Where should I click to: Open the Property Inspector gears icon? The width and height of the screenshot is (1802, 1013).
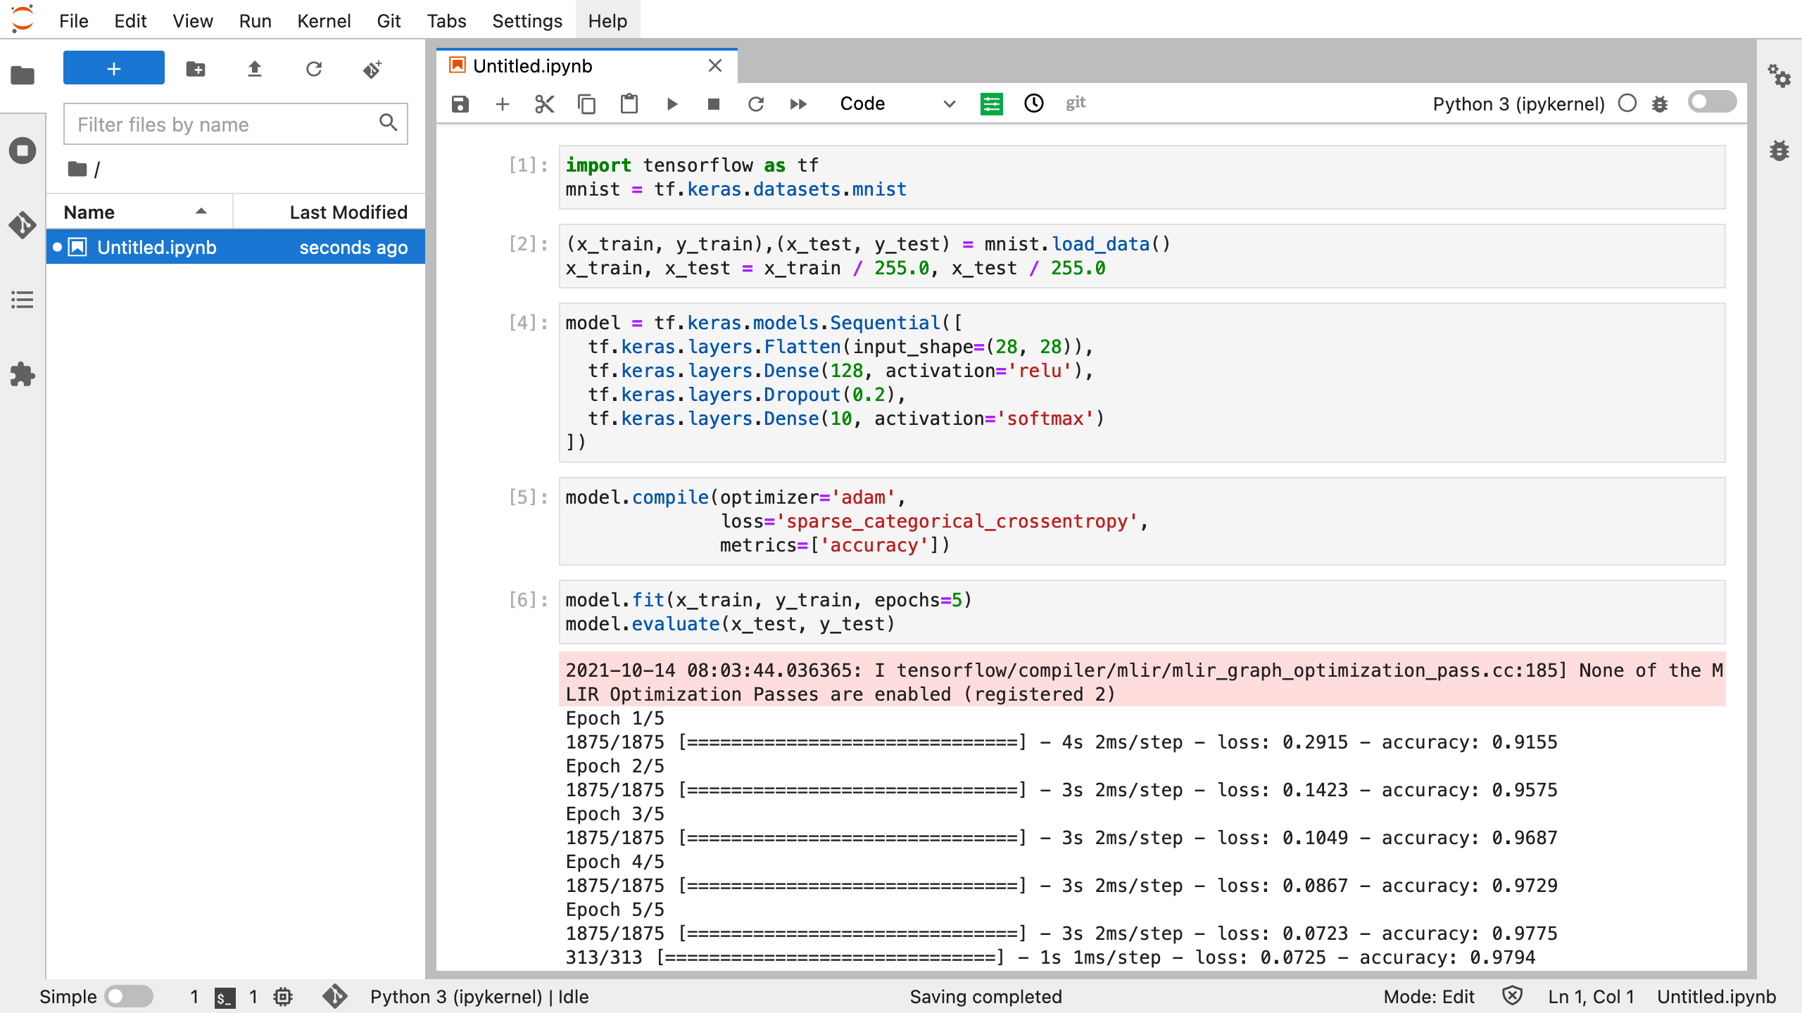(1779, 75)
